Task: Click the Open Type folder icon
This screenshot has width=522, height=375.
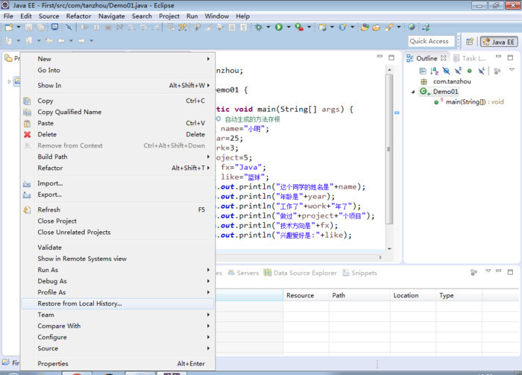Action: pyautogui.click(x=365, y=28)
